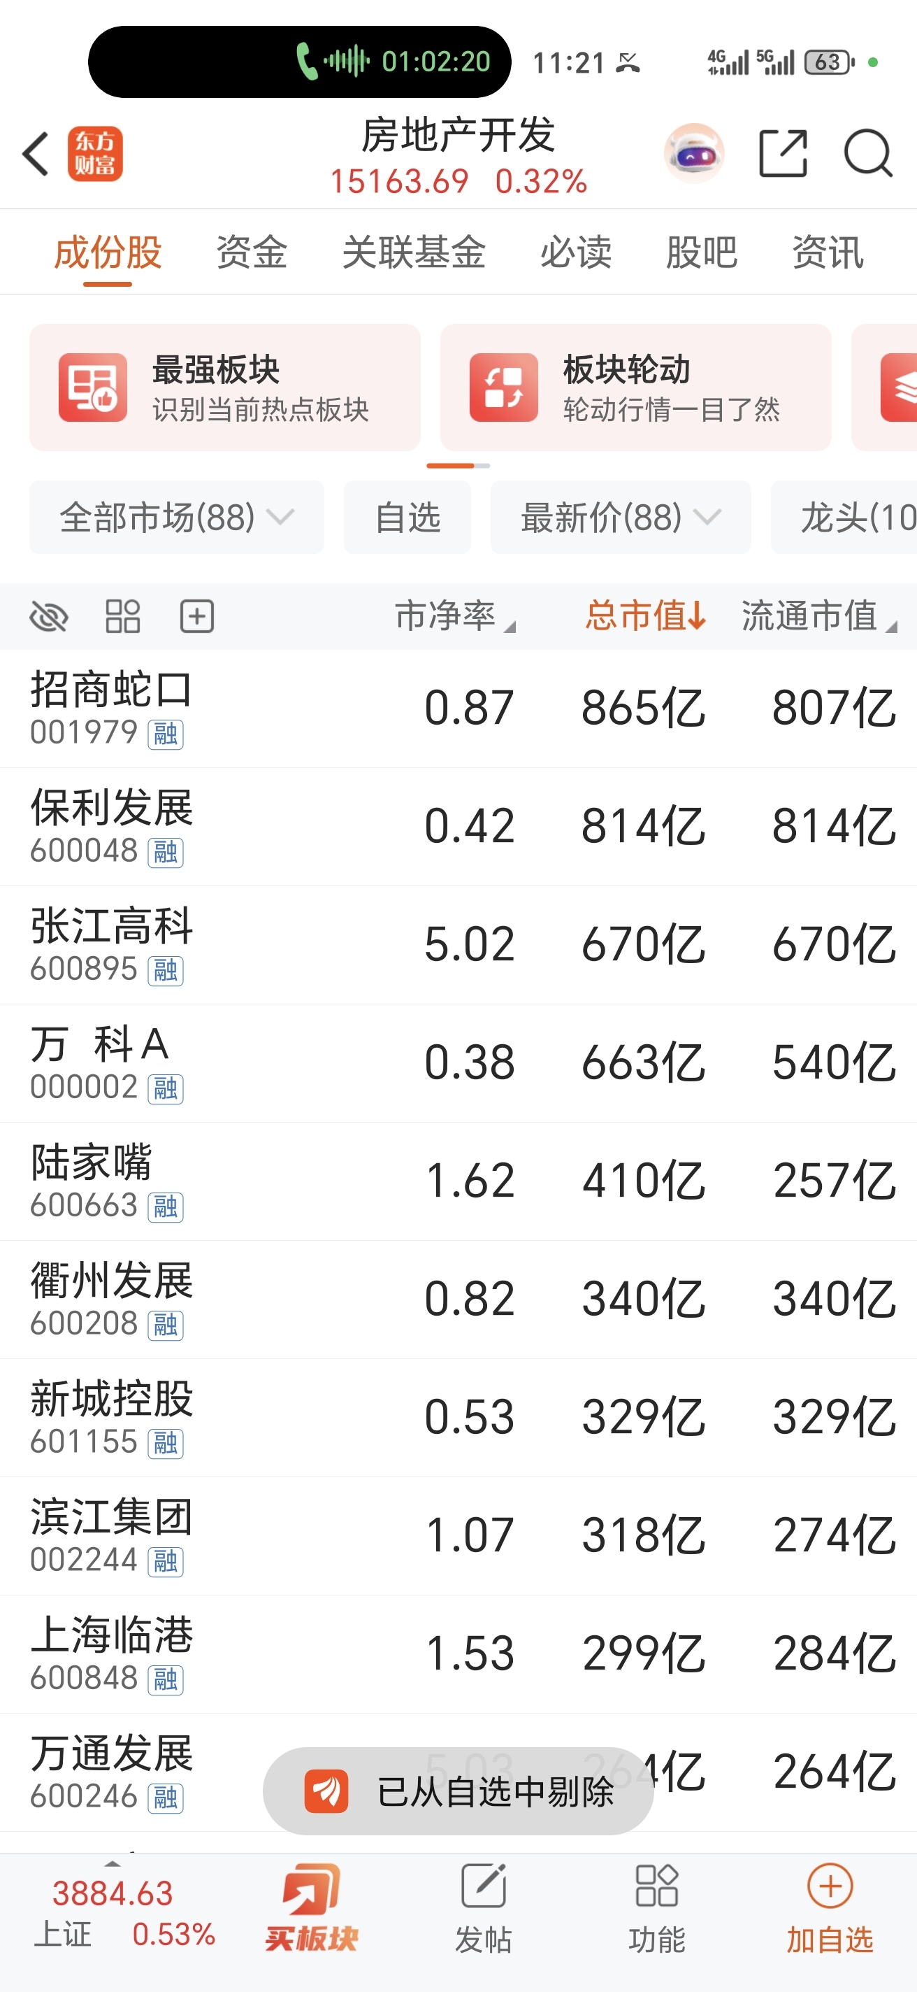The height and width of the screenshot is (1992, 917).
Task: Switch to the 必读 tab
Action: click(575, 253)
